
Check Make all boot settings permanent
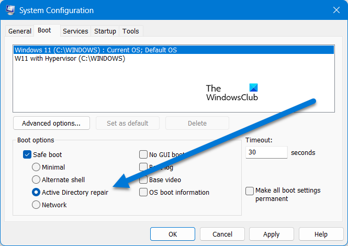[x=250, y=191]
